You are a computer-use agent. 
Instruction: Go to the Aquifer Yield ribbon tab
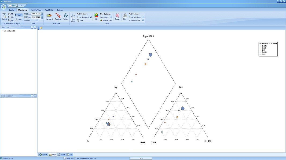pos(36,10)
